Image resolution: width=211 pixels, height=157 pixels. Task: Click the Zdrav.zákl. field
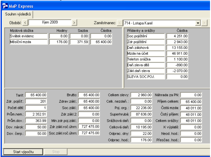[89, 101]
